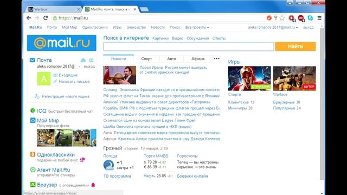Screen dimensions: 347x195
Task: Bookmark this page with the star icon
Action: point(282,18)
